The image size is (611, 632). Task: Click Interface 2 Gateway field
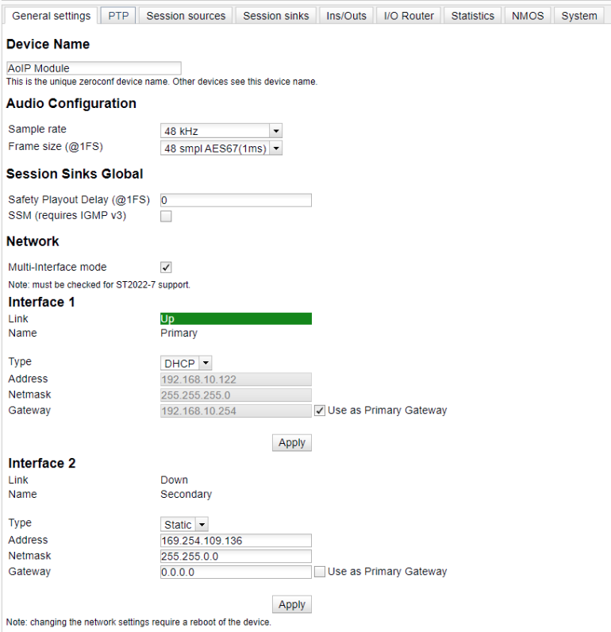coord(236,572)
